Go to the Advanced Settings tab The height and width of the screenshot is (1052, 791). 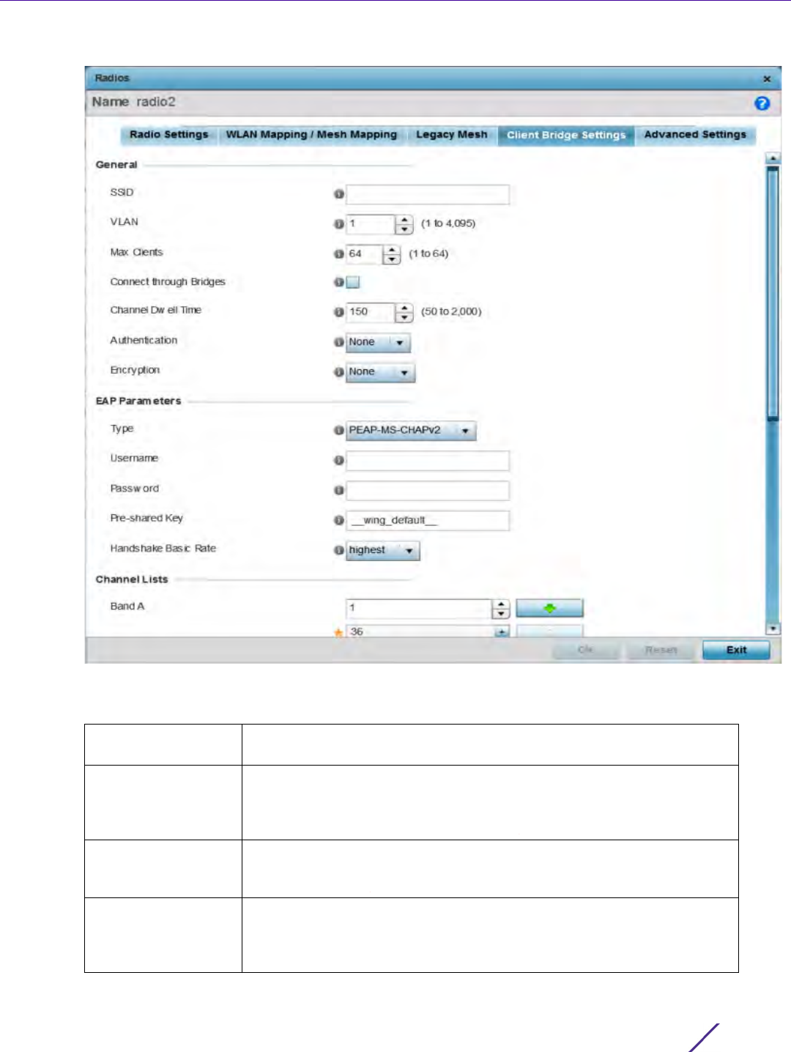695,135
